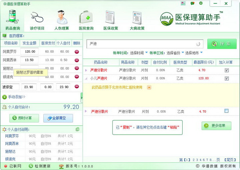
Task: Click the loading spinner in search box
Action: click(198, 44)
